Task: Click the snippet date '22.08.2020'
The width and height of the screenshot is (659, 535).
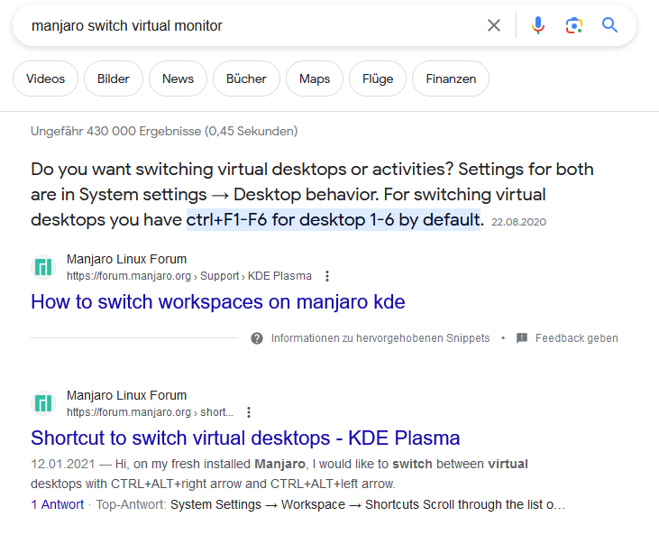Action: click(x=518, y=222)
